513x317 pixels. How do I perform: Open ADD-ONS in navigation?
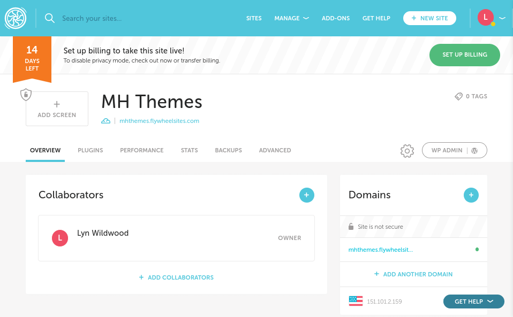coord(336,18)
